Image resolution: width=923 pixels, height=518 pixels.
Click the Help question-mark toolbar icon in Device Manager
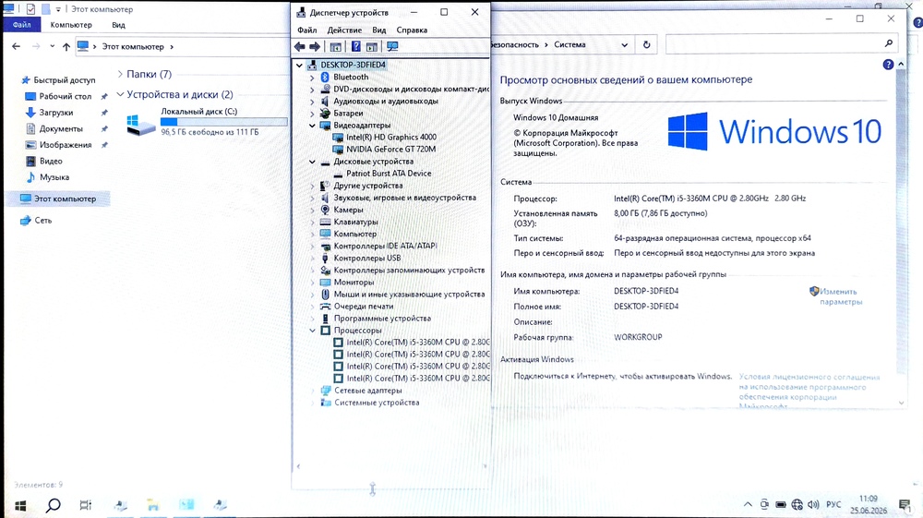355,46
